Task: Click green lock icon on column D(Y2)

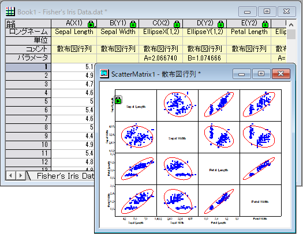Action: coord(220,24)
